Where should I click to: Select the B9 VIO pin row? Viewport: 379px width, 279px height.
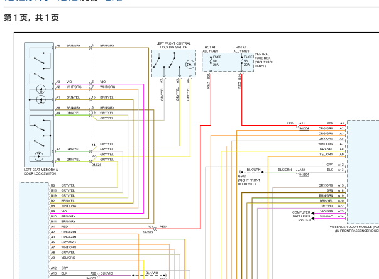coord(58,211)
